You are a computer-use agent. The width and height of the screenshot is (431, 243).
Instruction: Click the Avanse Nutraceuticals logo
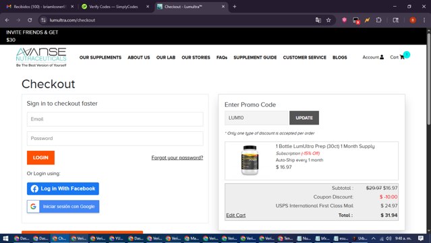tap(41, 57)
